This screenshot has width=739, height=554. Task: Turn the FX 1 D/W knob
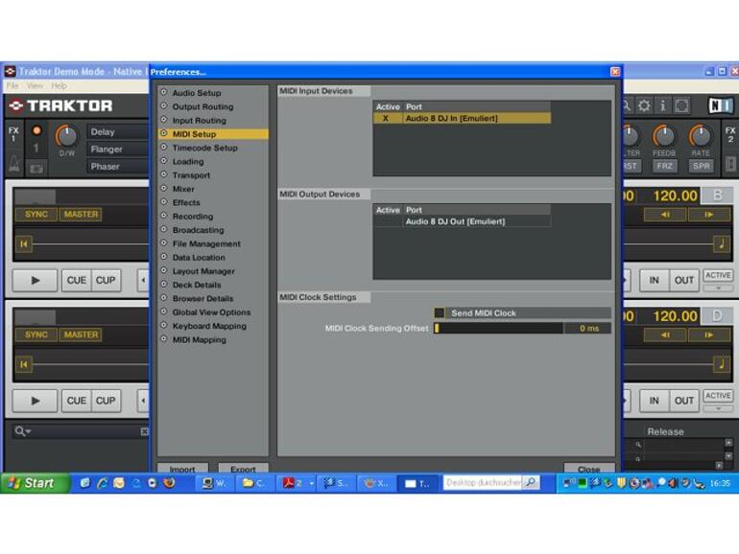coord(66,136)
